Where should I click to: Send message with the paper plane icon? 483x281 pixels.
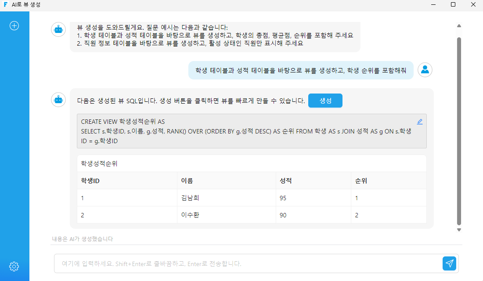coord(449,263)
